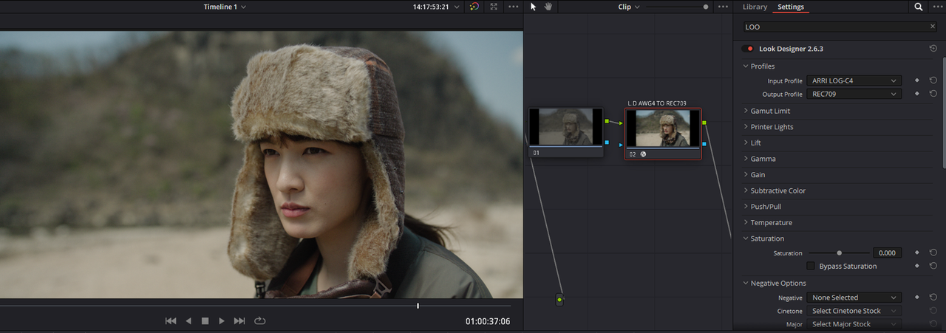
Task: Click the enhanced viewer expand icon
Action: 494,7
